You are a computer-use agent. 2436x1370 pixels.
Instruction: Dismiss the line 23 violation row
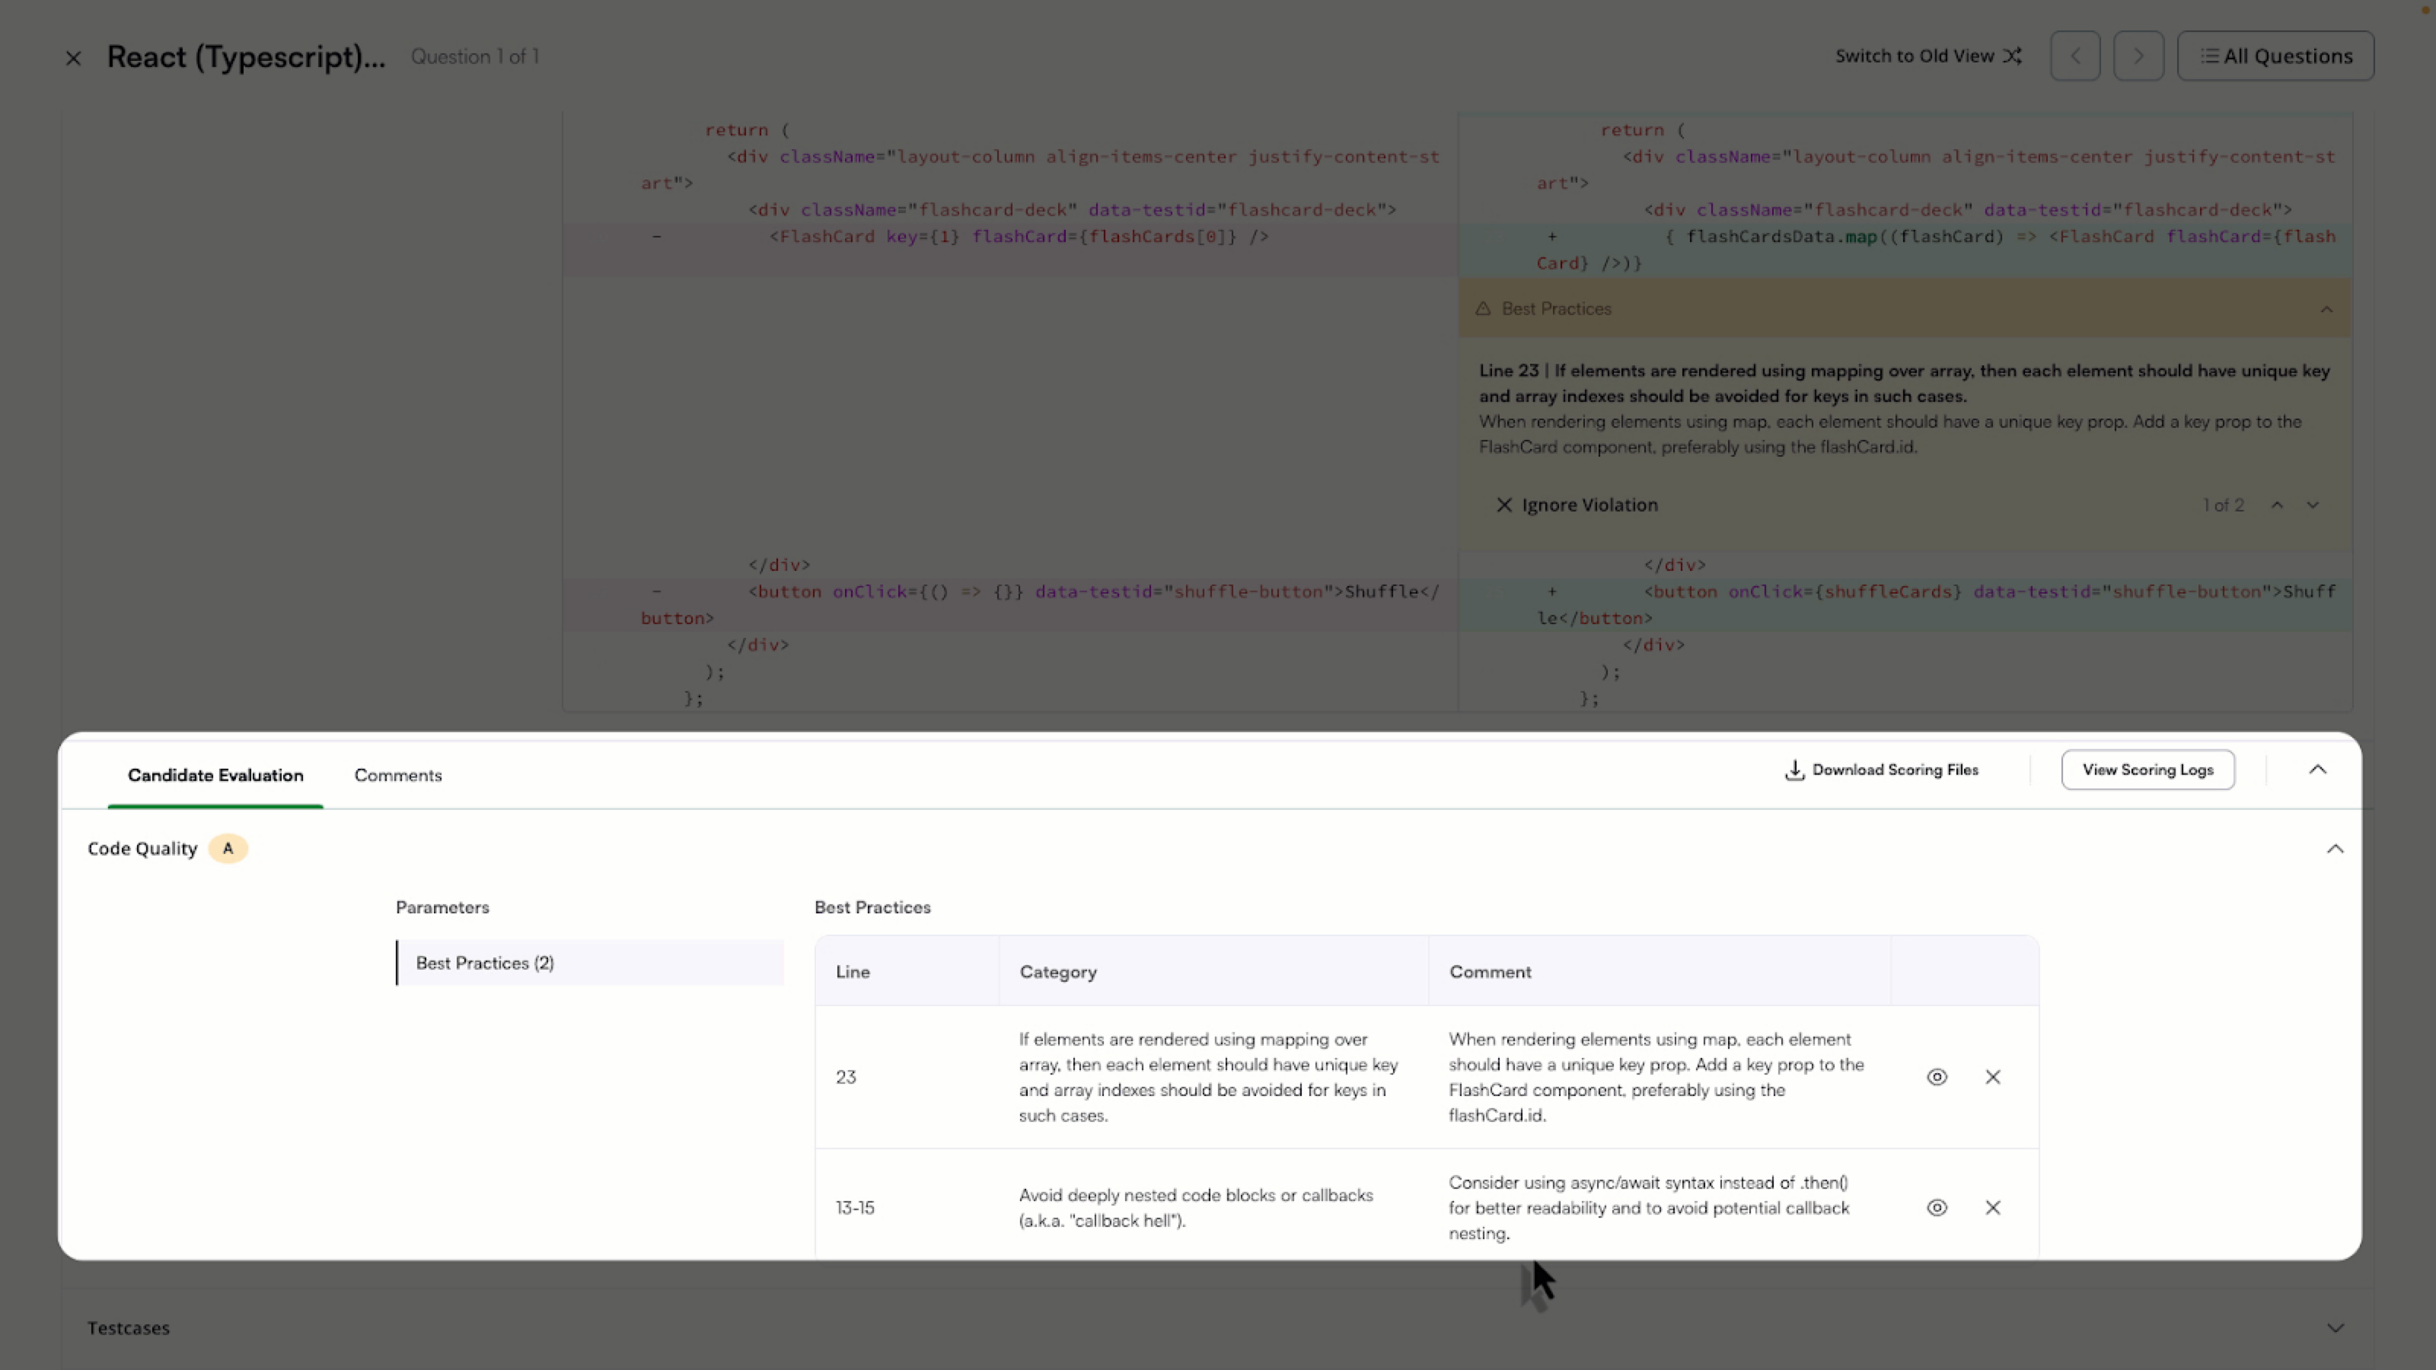coord(1992,1077)
